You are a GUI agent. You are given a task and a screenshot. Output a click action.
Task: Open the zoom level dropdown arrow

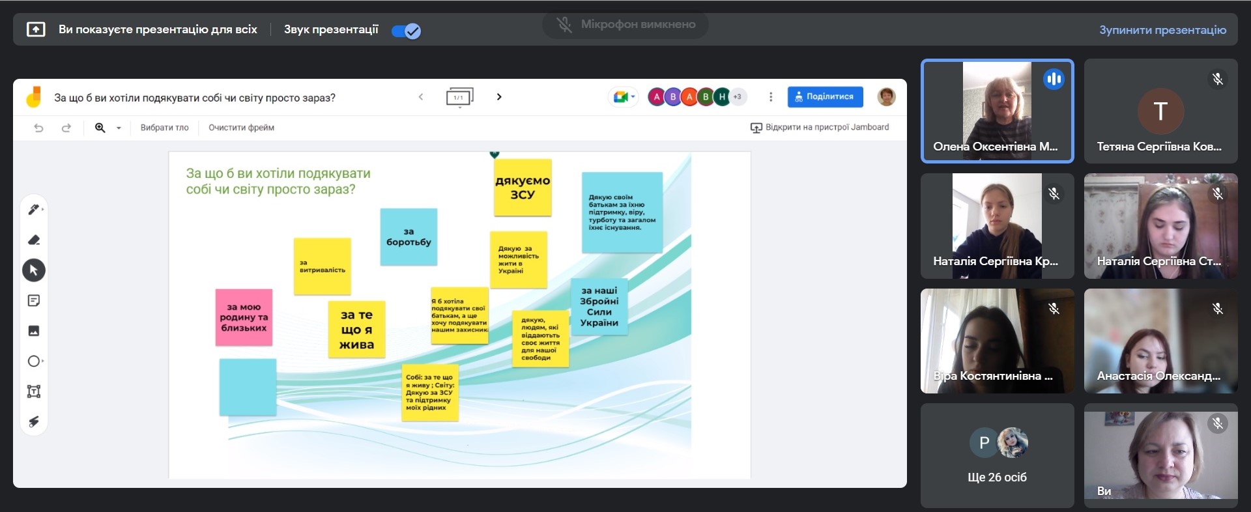pyautogui.click(x=119, y=128)
